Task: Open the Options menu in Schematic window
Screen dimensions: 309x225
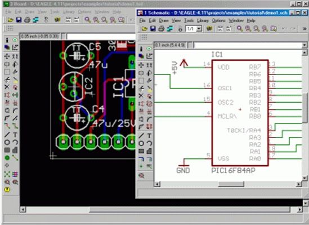Action: click(218, 20)
